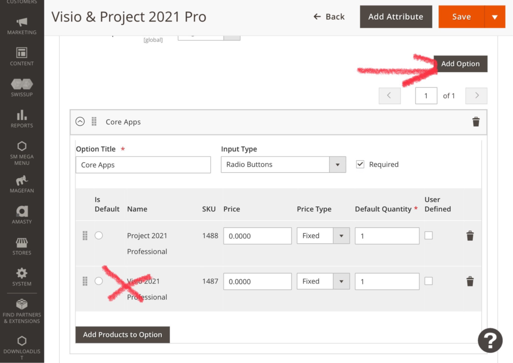The width and height of the screenshot is (513, 363).
Task: Toggle the Required checkbox
Action: point(360,164)
